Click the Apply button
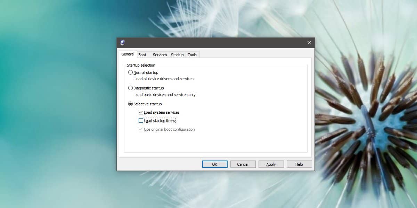The height and width of the screenshot is (208, 417). click(x=271, y=164)
